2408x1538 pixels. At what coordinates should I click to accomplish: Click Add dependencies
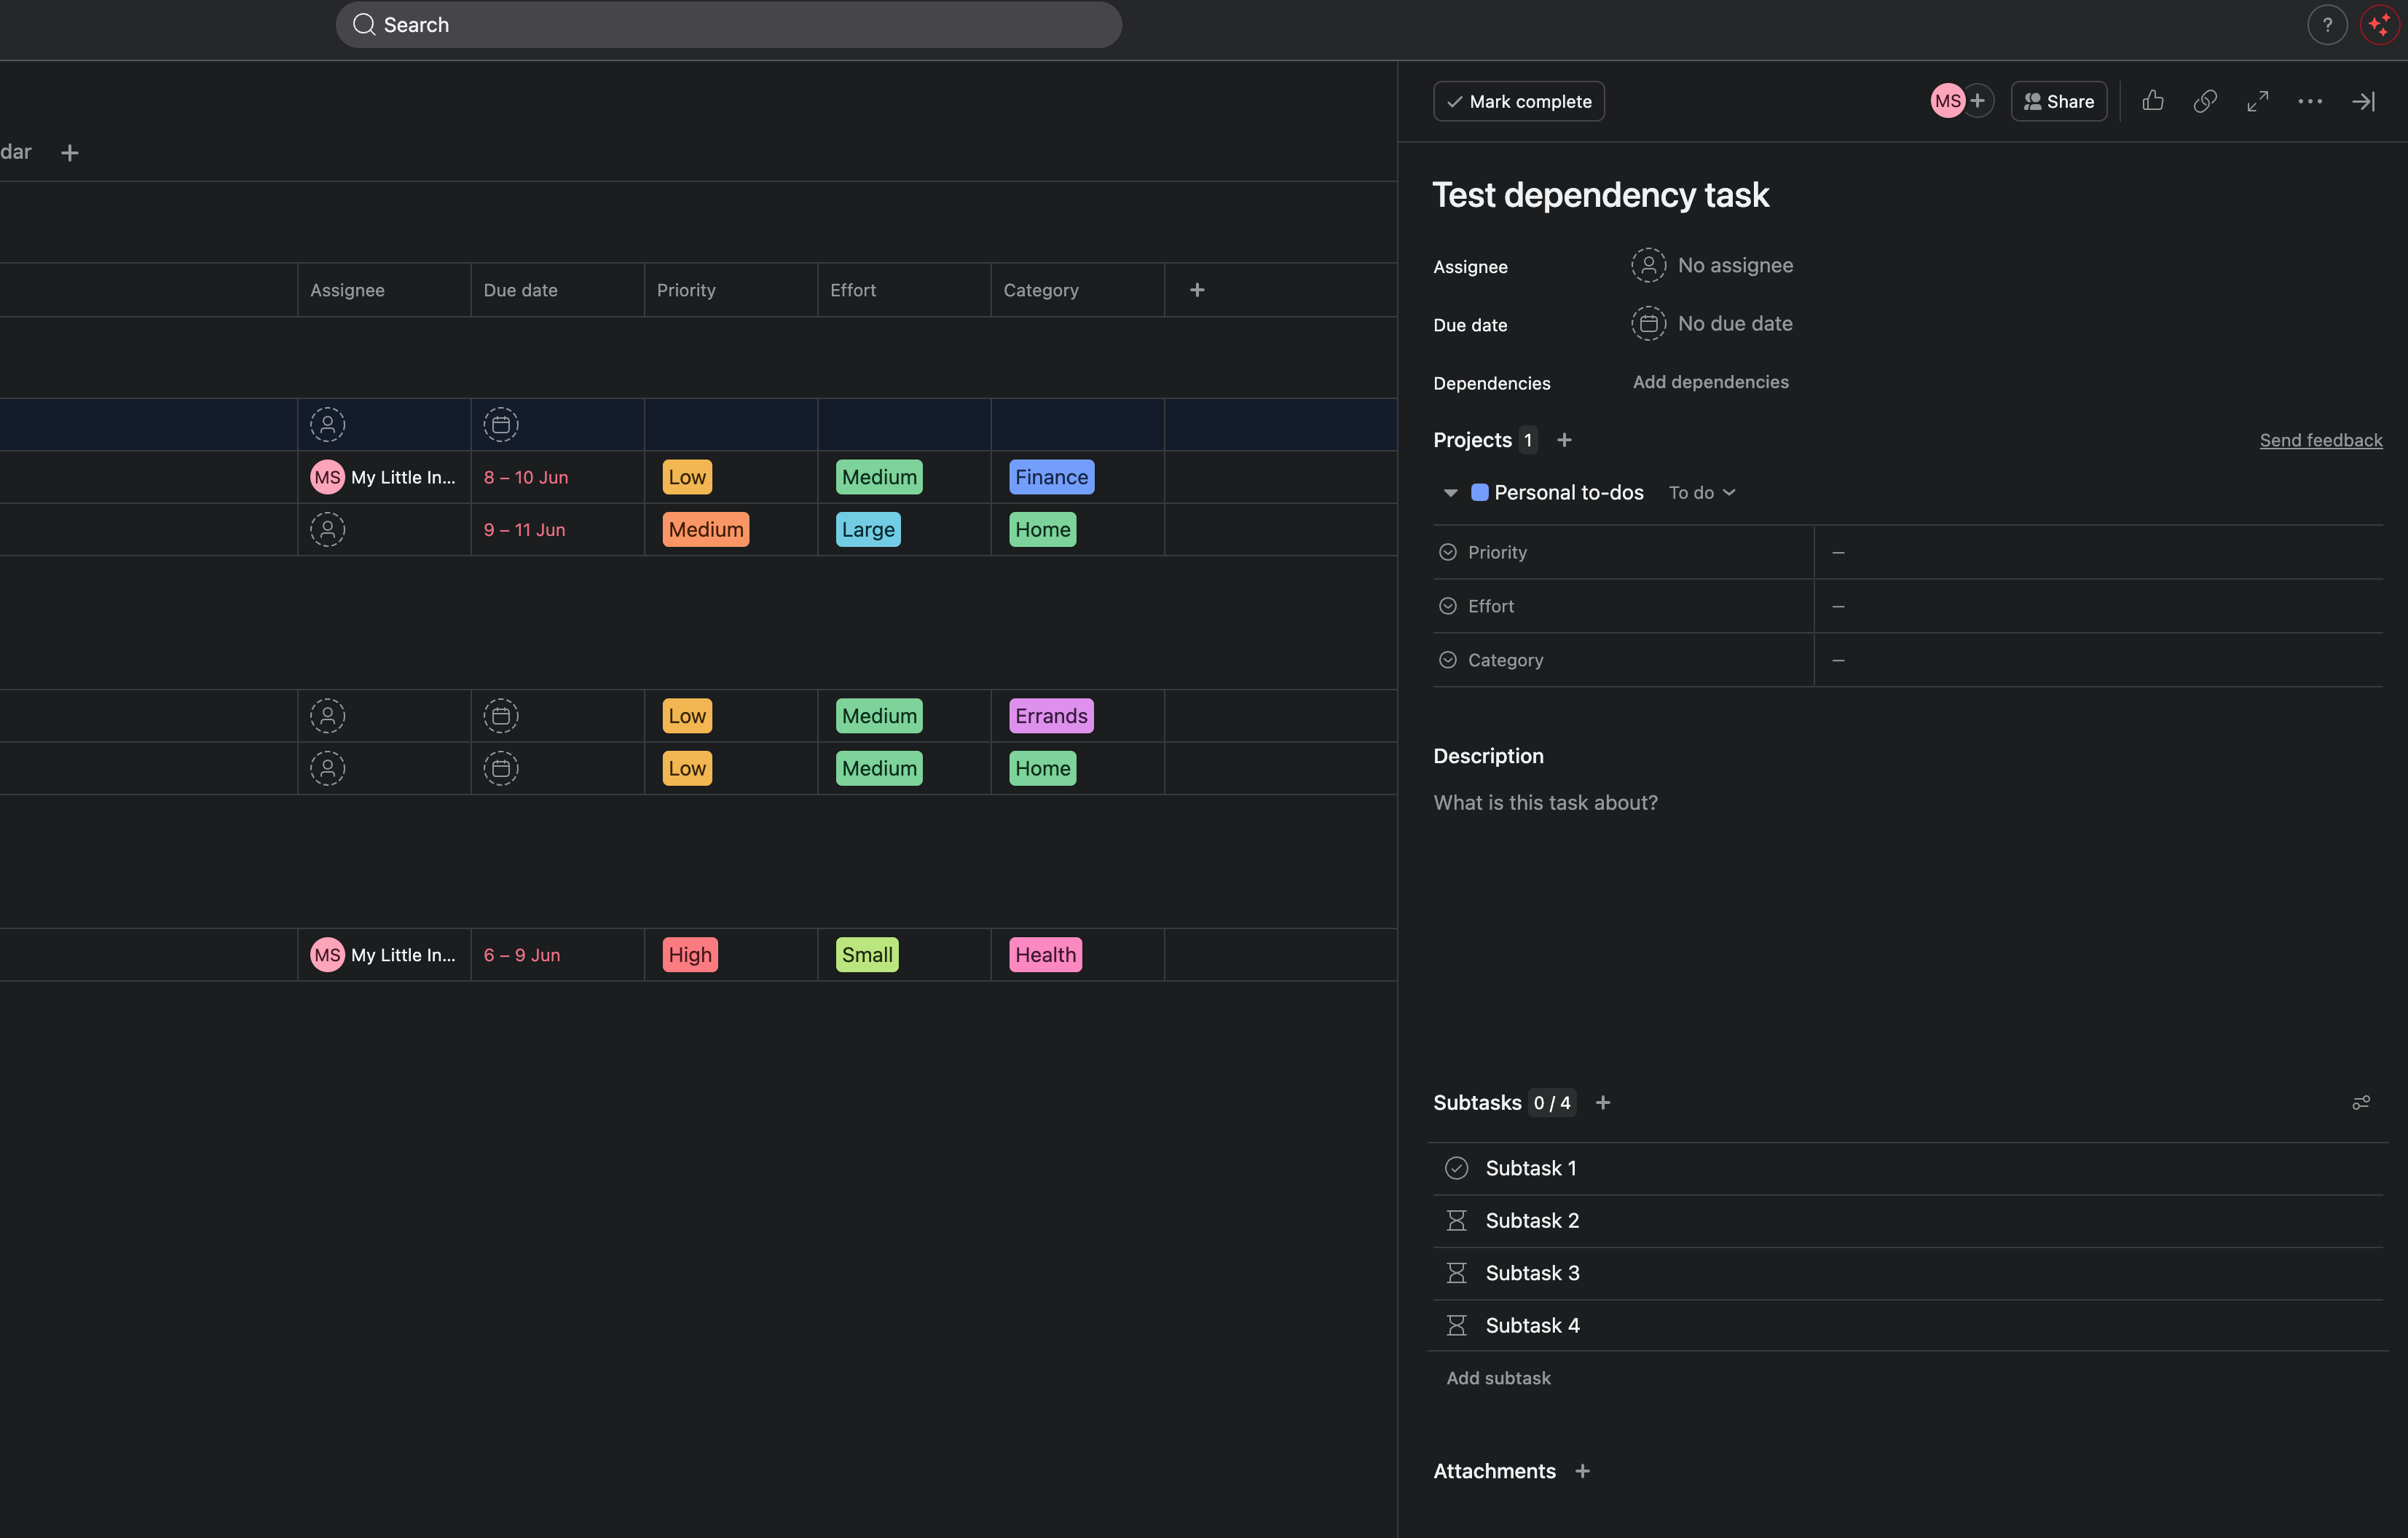[1710, 382]
